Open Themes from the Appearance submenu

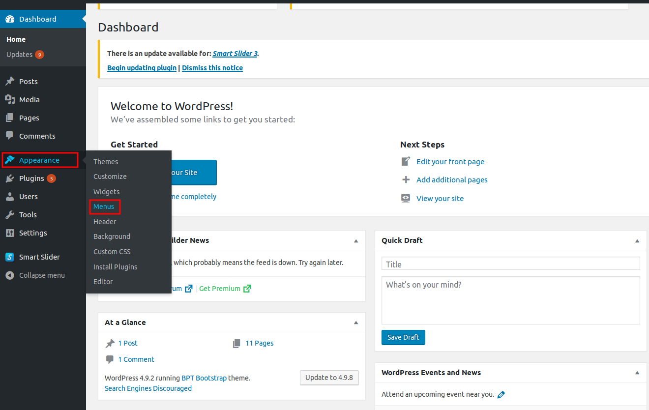click(106, 161)
